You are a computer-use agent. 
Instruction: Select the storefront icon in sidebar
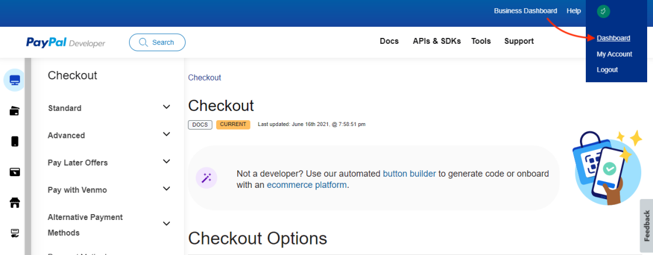pos(15,203)
